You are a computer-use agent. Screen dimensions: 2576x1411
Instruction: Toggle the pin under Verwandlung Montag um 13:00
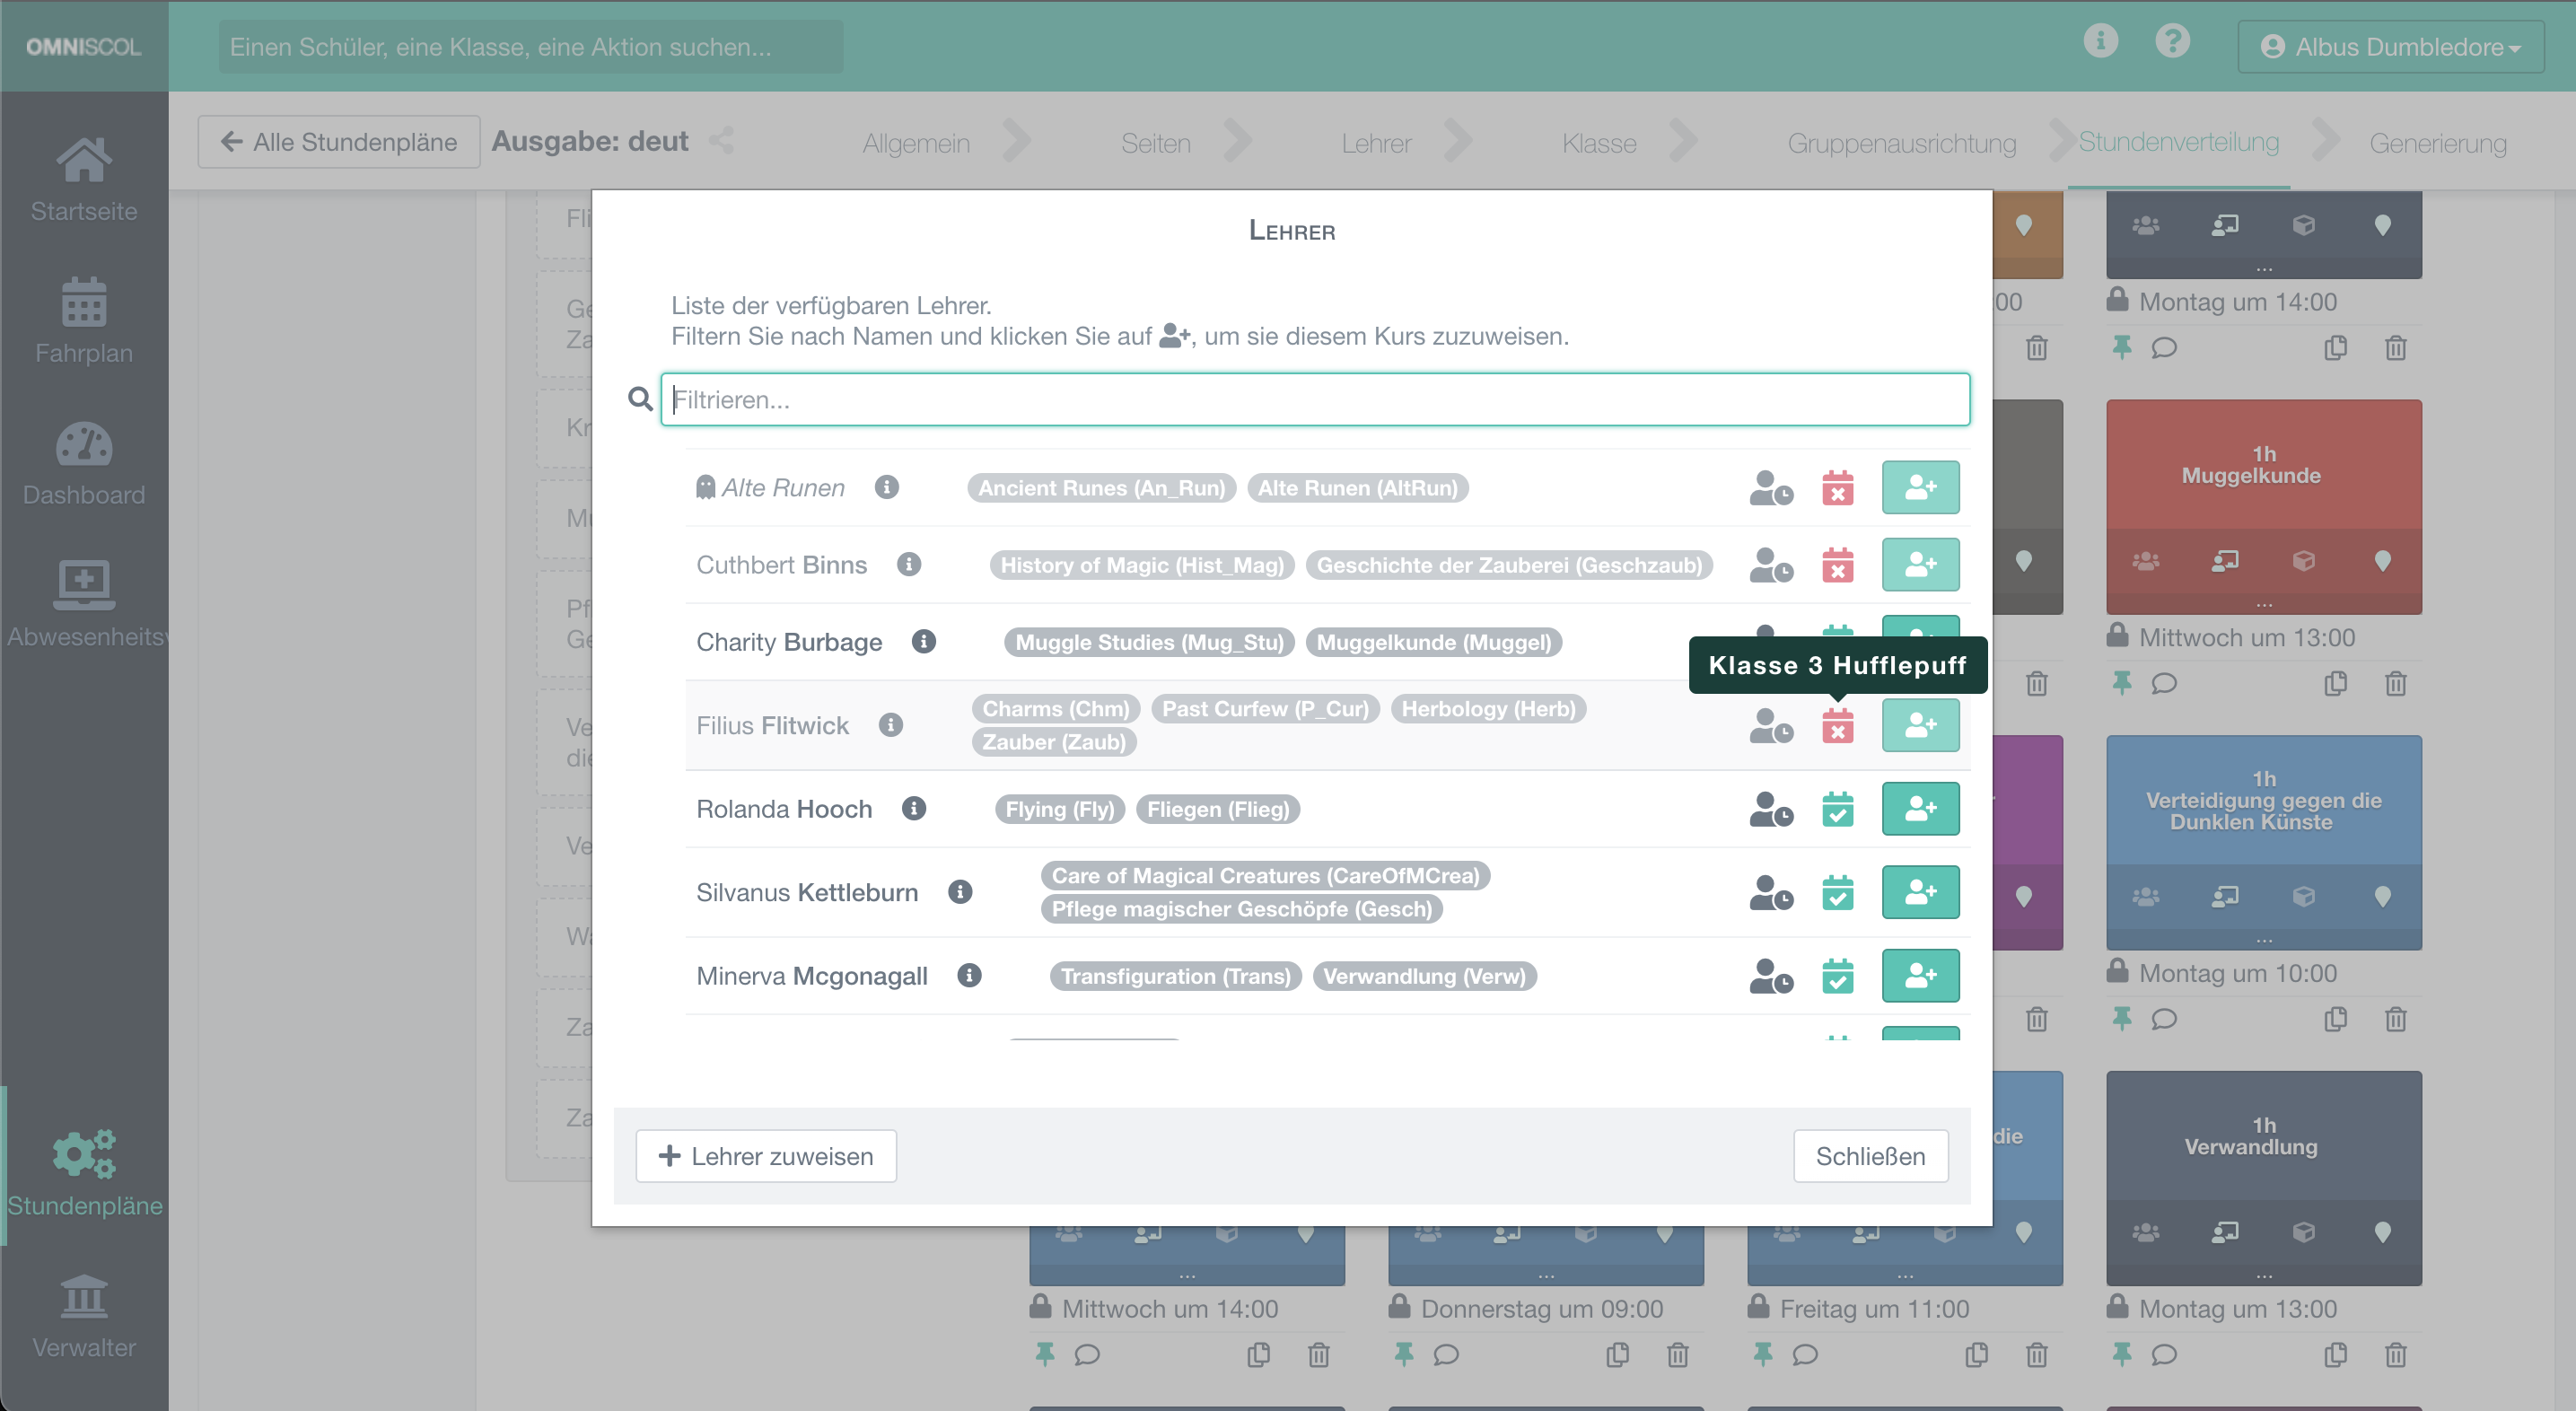2122,1355
